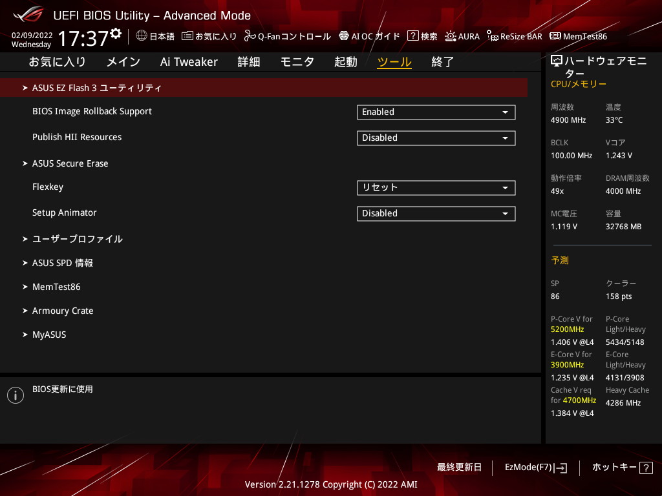Click the 予測 section heading
Screen dimensions: 662x496
click(x=560, y=261)
